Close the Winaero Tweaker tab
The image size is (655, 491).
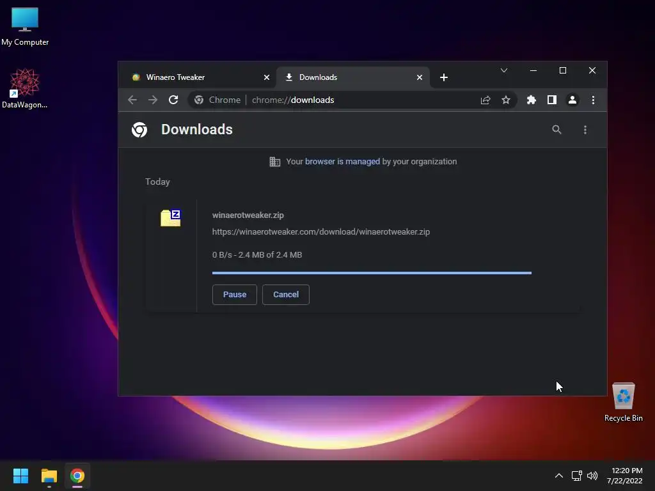267,77
